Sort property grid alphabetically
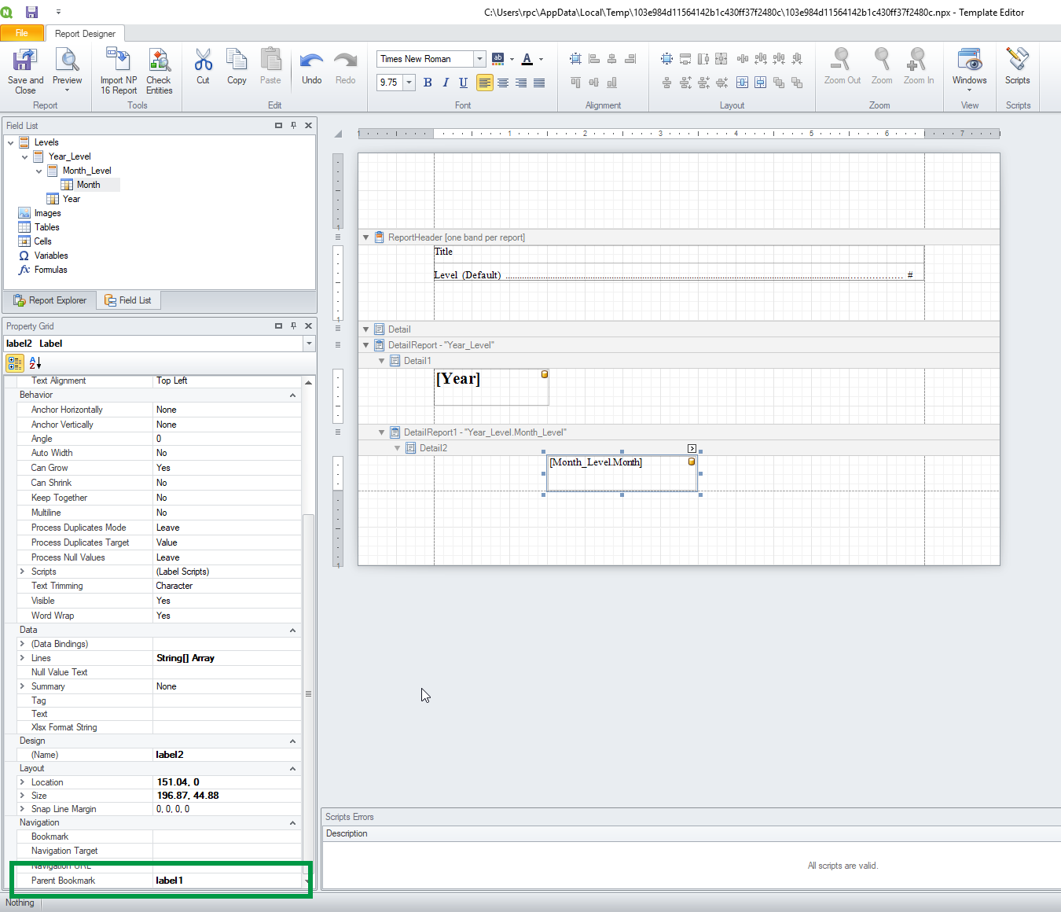This screenshot has width=1061, height=912. 35,362
